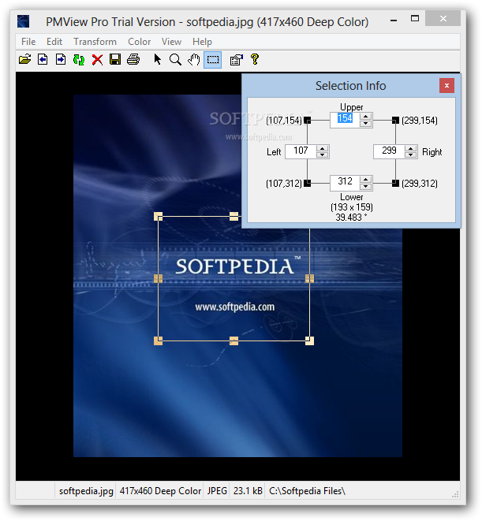Increase the Lower value with up arrow
This screenshot has height=521, width=482.
(x=366, y=180)
